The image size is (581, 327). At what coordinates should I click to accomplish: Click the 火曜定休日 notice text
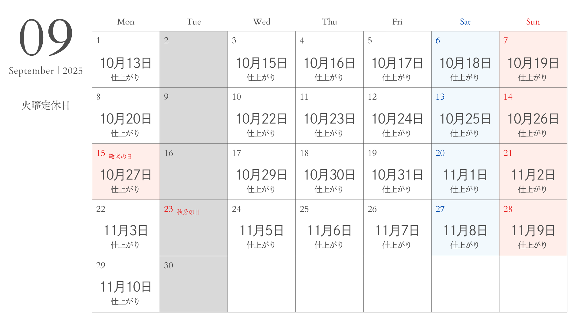coord(46,105)
